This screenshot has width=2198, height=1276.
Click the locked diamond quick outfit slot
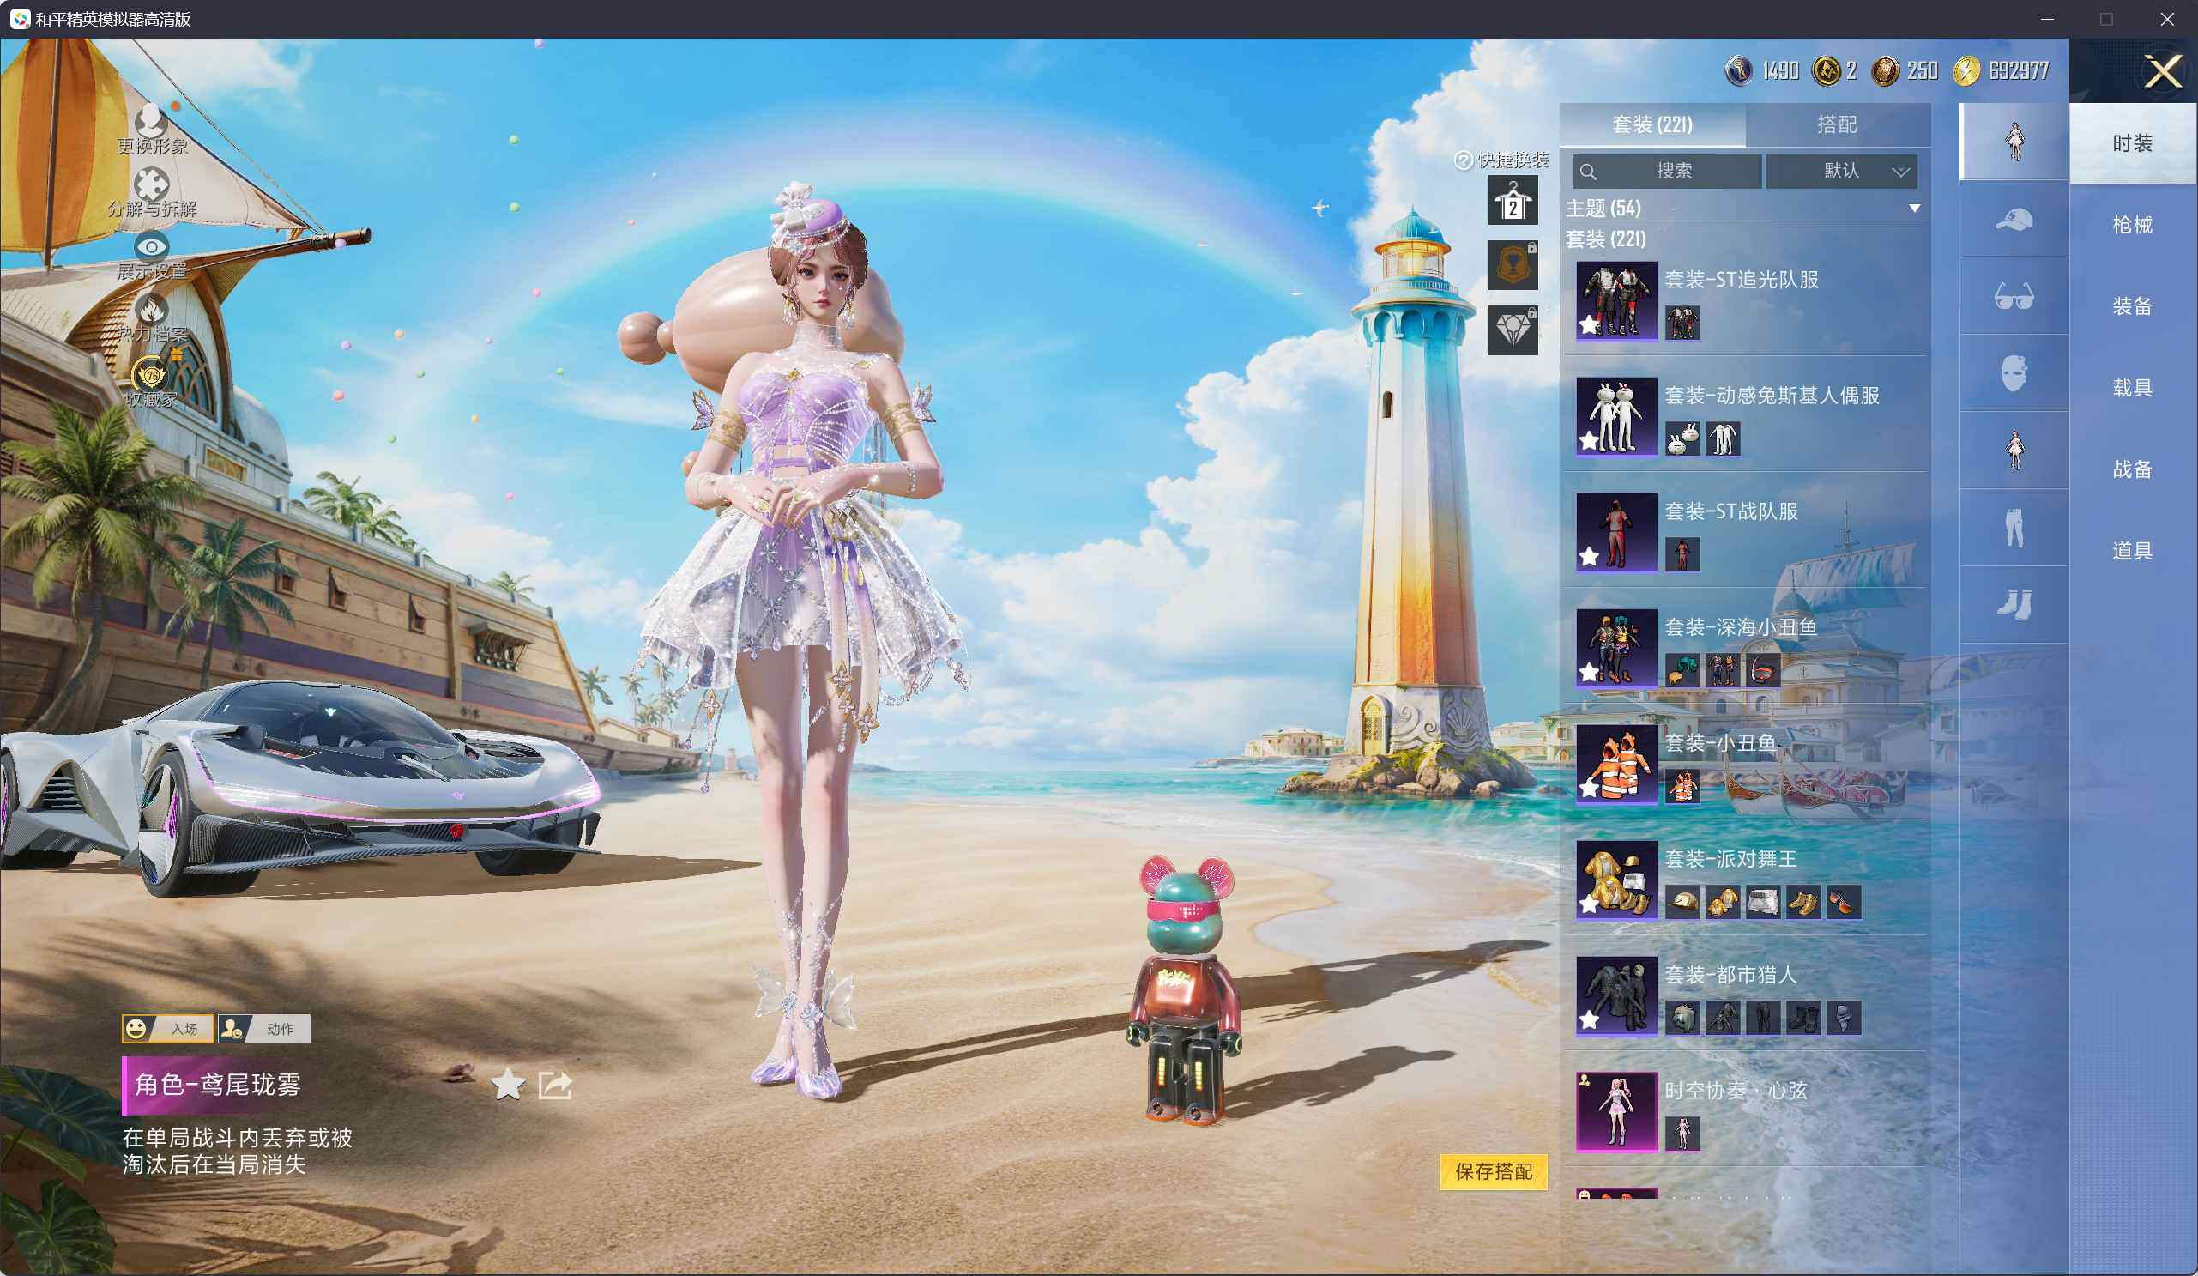[1513, 330]
